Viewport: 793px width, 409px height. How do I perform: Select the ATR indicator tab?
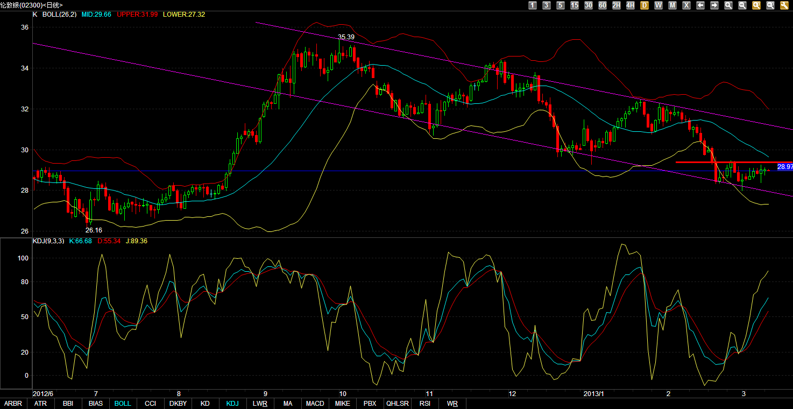point(40,404)
